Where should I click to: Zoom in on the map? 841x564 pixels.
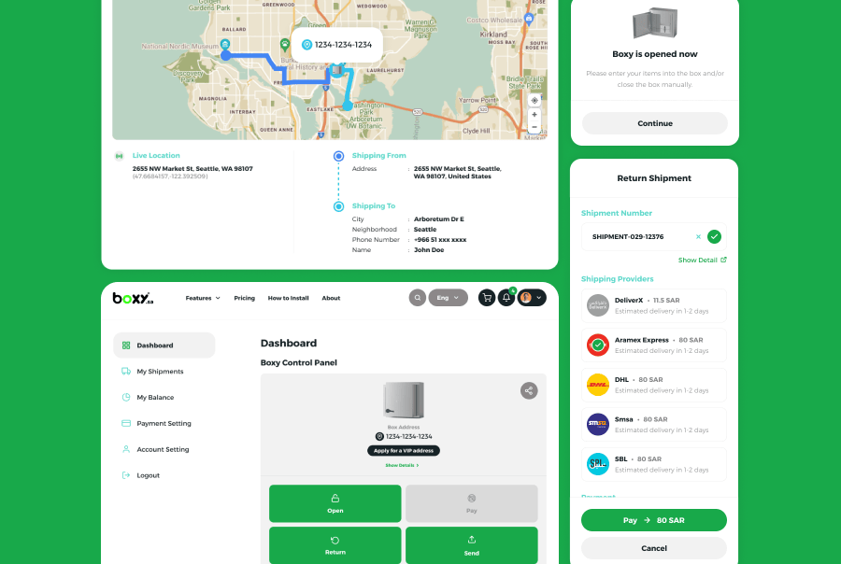(535, 115)
